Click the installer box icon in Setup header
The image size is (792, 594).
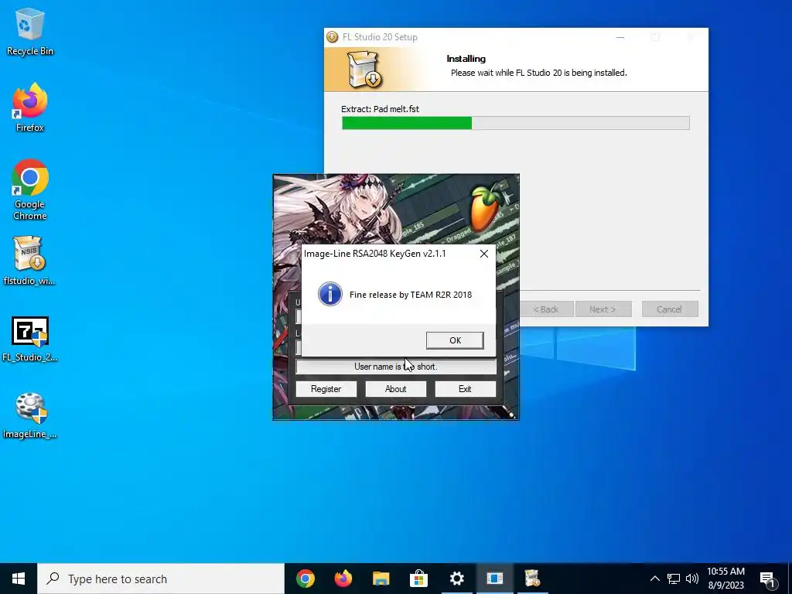[364, 69]
